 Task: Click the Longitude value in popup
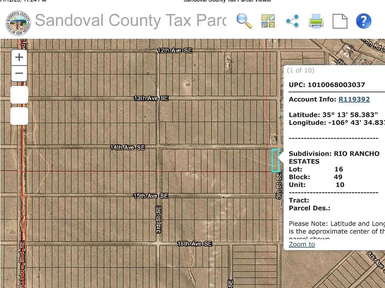357,122
